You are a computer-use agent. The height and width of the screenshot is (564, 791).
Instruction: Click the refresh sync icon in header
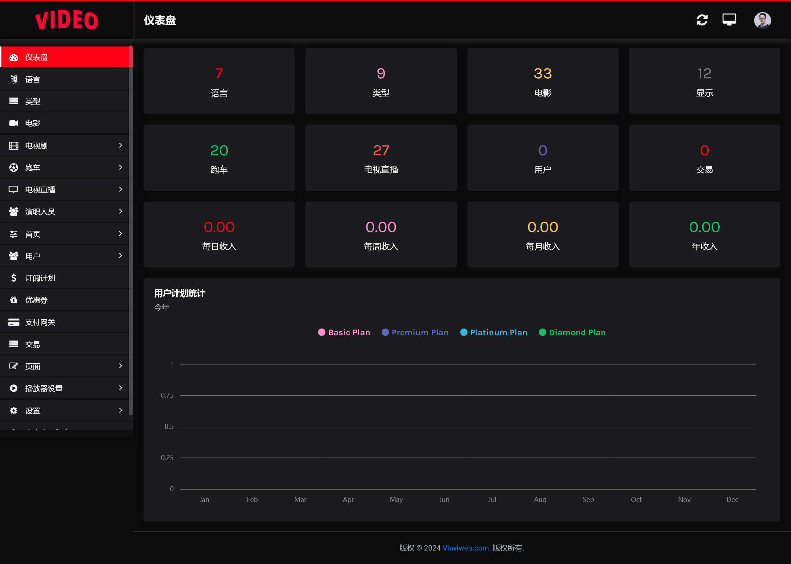pos(702,20)
